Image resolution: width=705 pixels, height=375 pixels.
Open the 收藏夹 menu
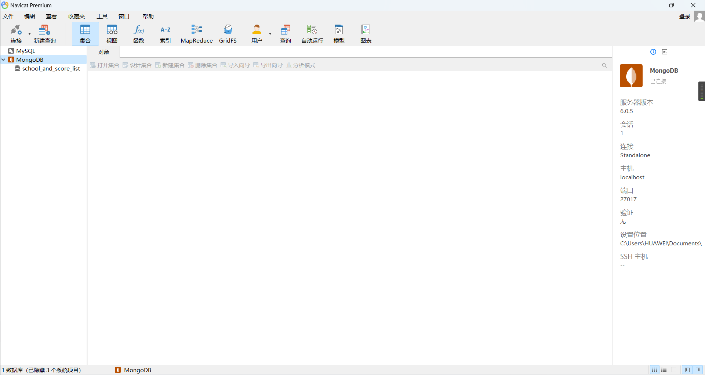(x=76, y=16)
